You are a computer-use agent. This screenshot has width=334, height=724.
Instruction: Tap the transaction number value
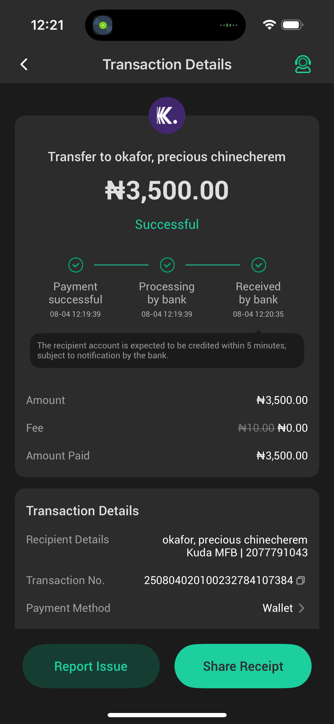218,580
